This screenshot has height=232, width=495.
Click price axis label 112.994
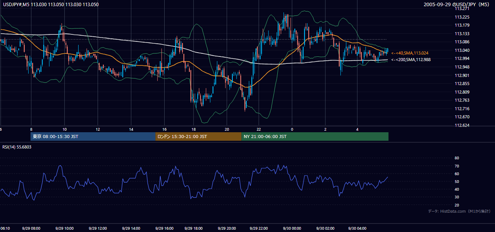pyautogui.click(x=462, y=58)
